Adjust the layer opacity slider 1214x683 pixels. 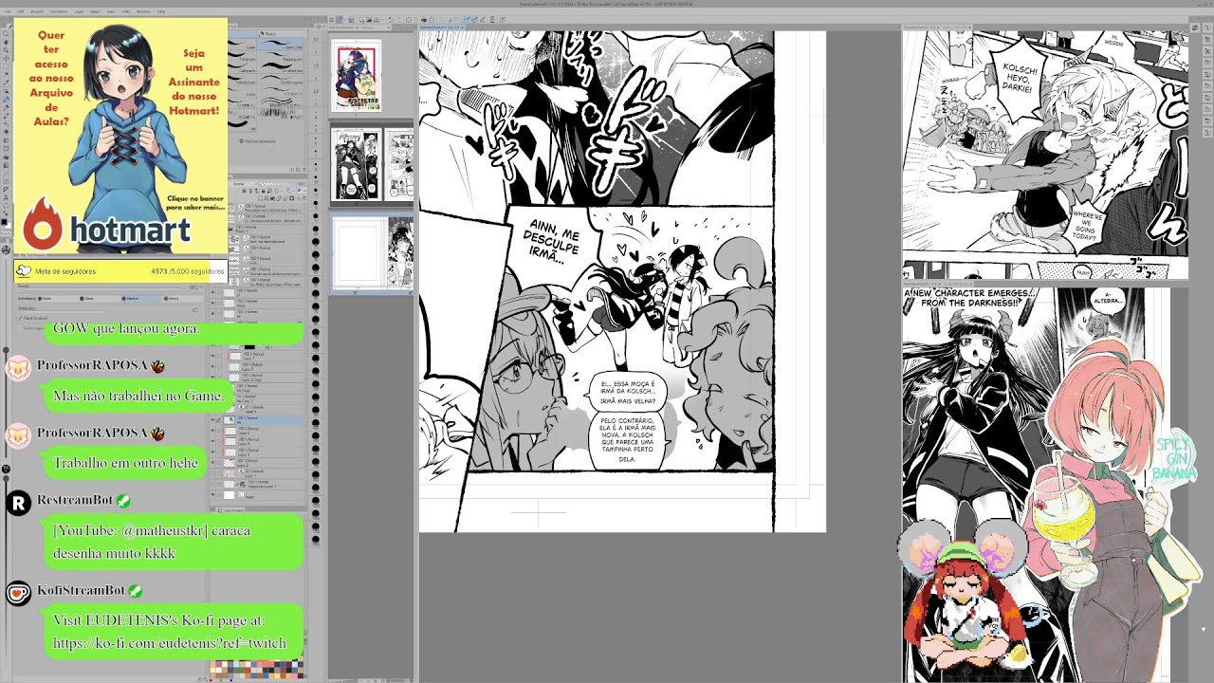(x=276, y=184)
